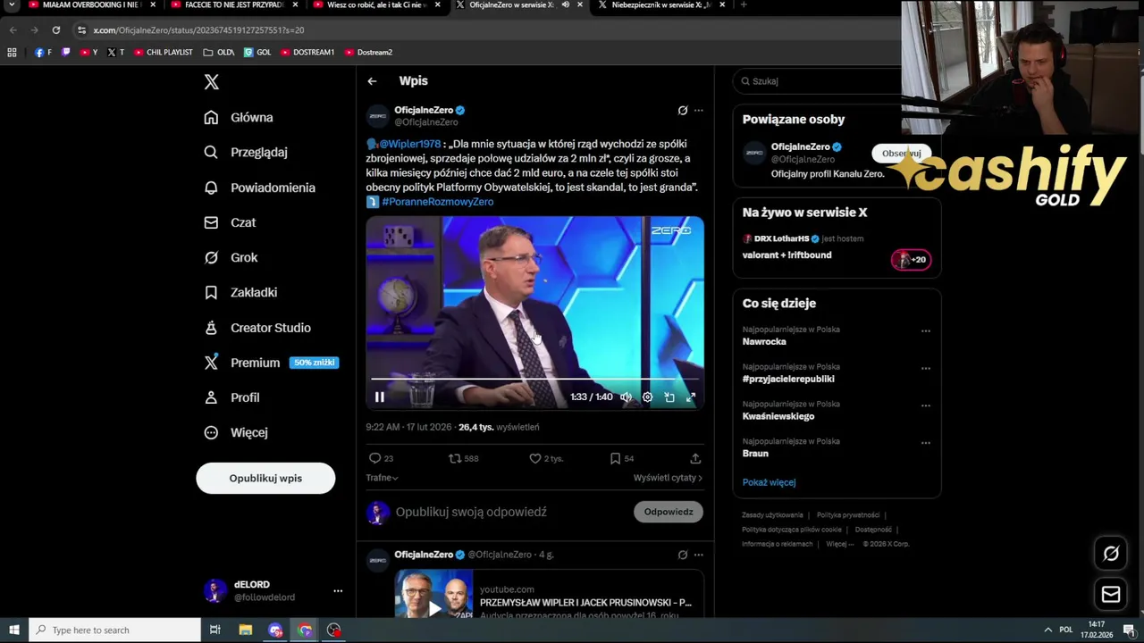Go back using Wpis back arrow
The width and height of the screenshot is (1144, 643).
372,81
